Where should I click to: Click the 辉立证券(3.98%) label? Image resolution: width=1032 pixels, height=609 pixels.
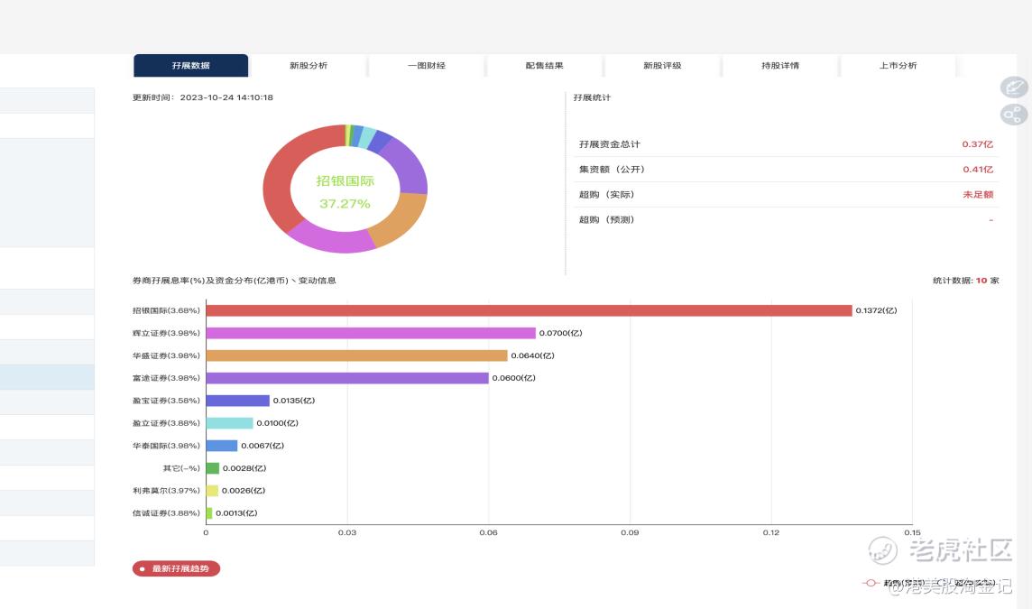click(166, 333)
